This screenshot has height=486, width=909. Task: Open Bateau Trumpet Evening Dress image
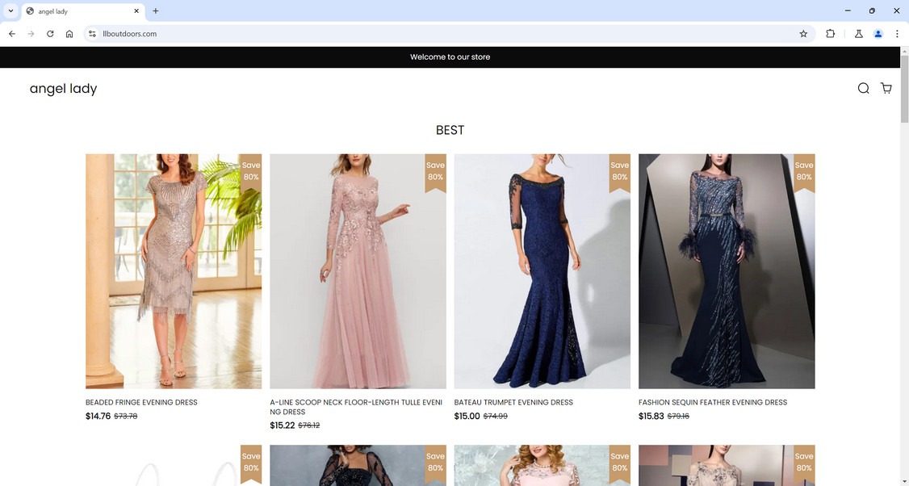(542, 270)
